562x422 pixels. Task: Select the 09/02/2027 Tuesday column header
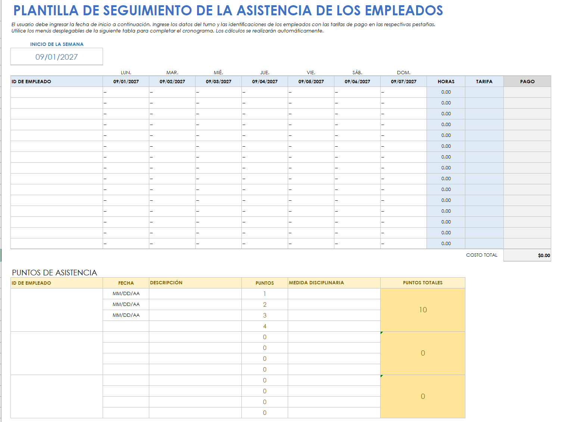[172, 81]
